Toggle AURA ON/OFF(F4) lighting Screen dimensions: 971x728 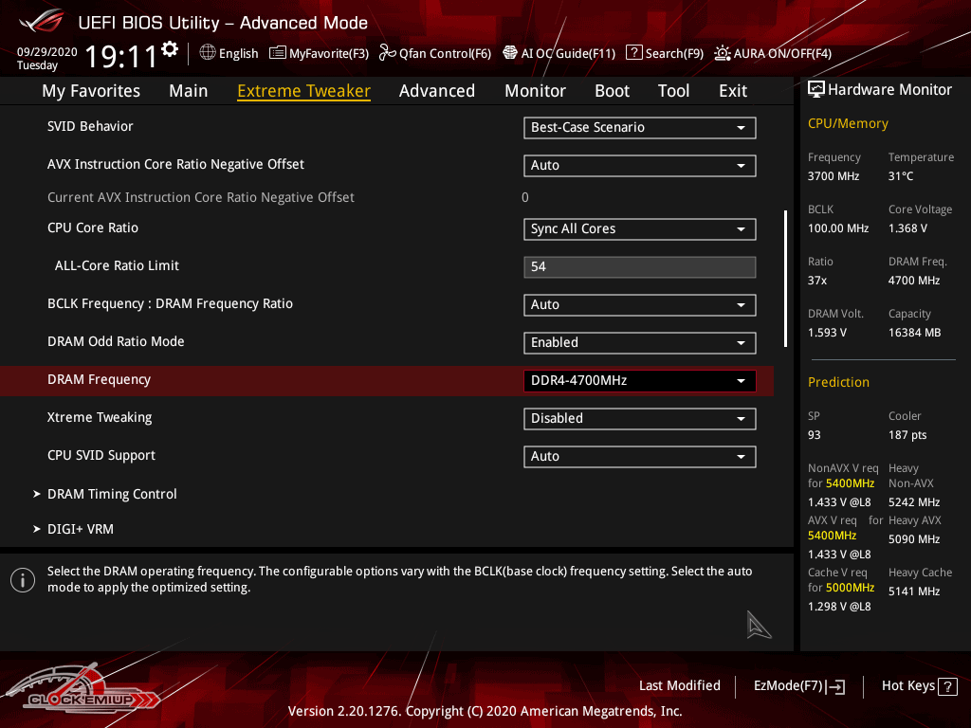[723, 53]
